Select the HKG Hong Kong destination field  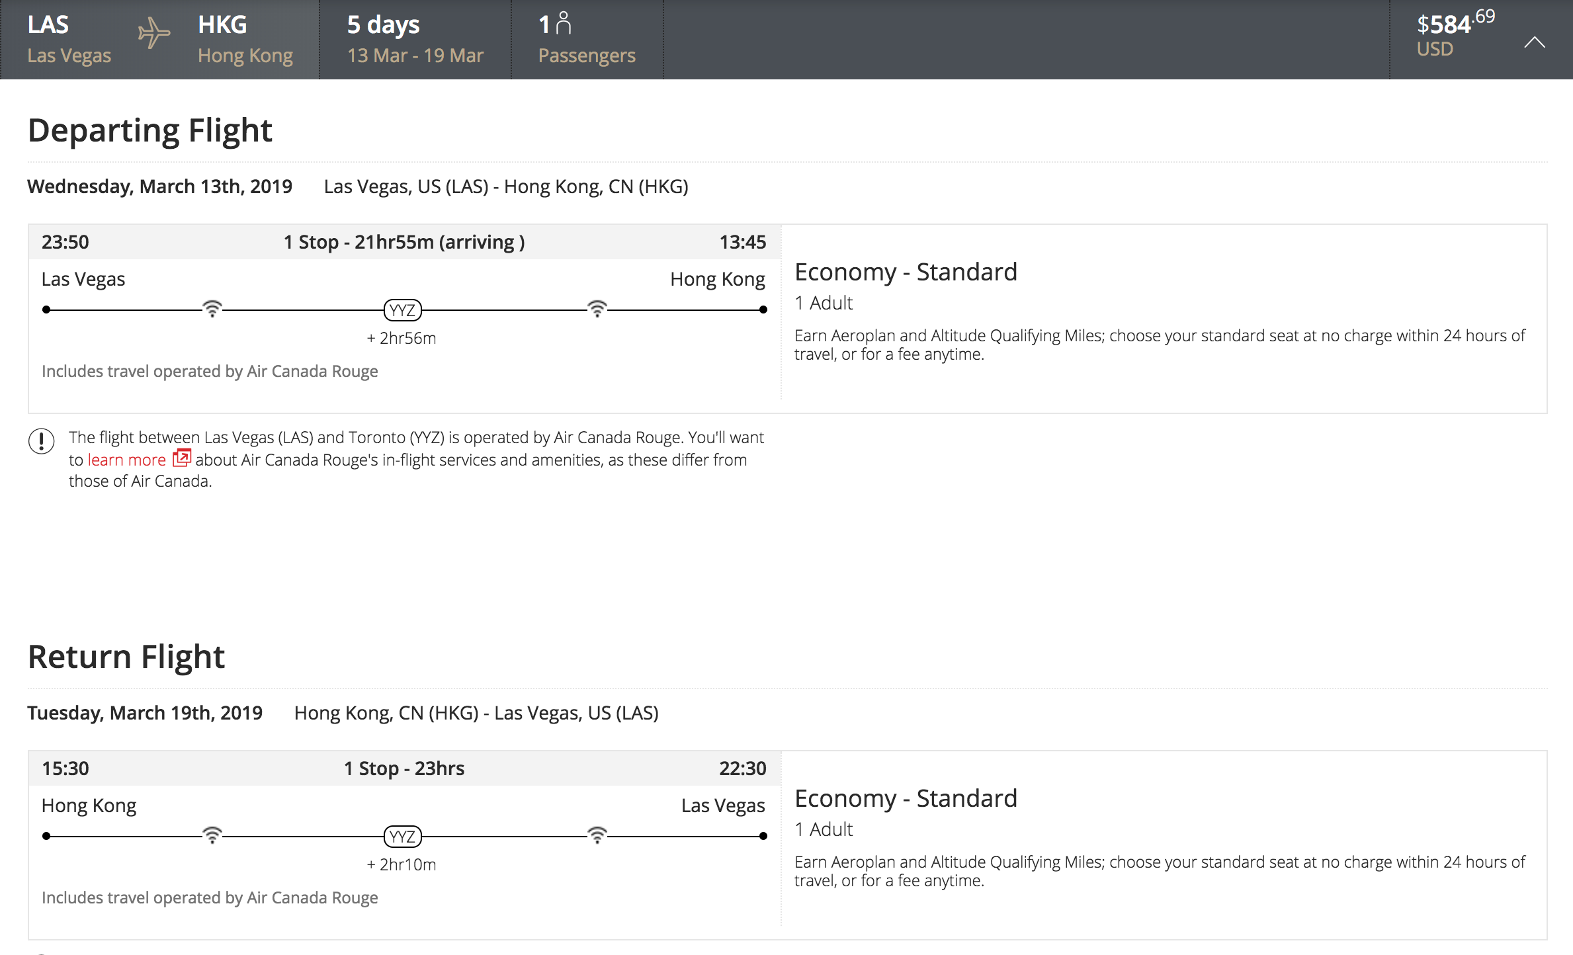pyautogui.click(x=245, y=40)
